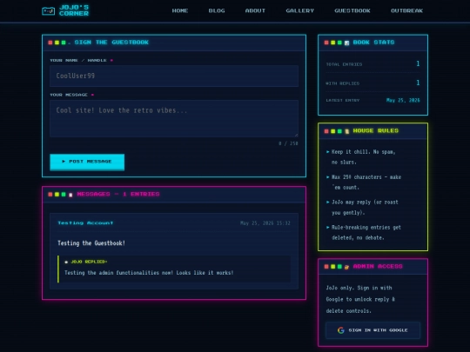Select the Testing Account author name
Screen dimensions: 470x352
[85, 223]
